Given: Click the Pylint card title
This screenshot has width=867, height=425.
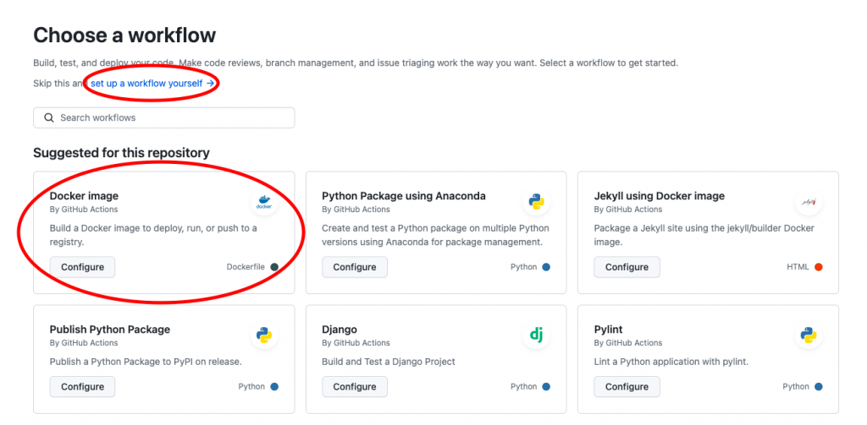Looking at the screenshot, I should (x=610, y=330).
